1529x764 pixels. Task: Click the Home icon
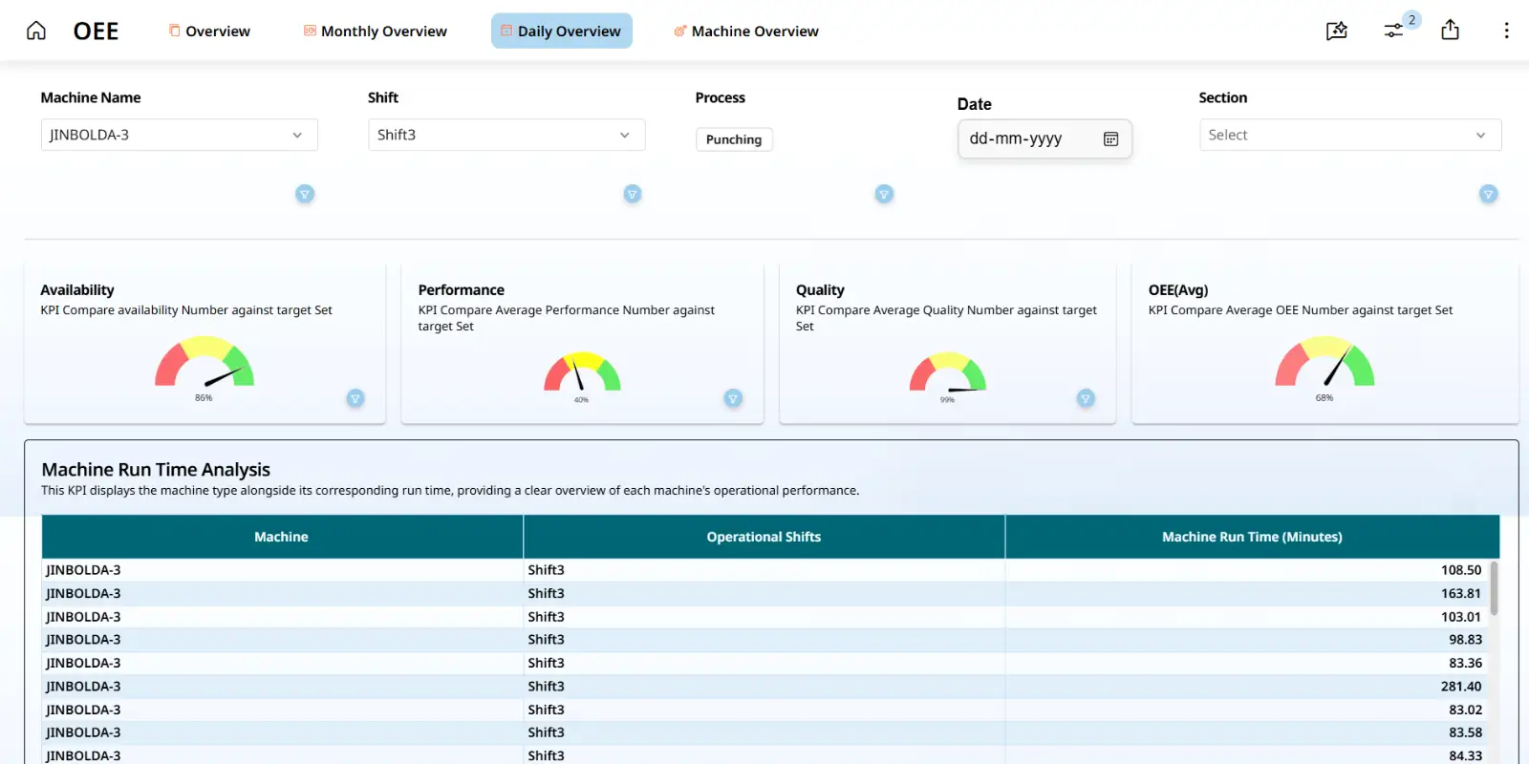tap(36, 31)
